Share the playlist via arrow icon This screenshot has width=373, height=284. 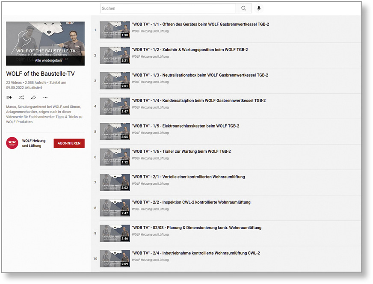(33, 98)
